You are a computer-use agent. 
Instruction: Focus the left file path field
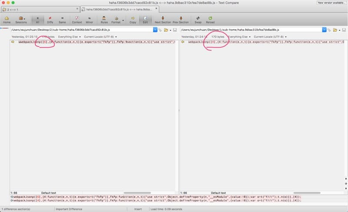[x=82, y=30]
